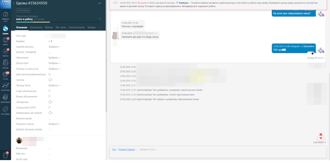Image resolution: width=330 pixels, height=163 pixels.
Task: Click sender avatar beside 'Напишіть ще вартість' message
Action: (x=115, y=36)
